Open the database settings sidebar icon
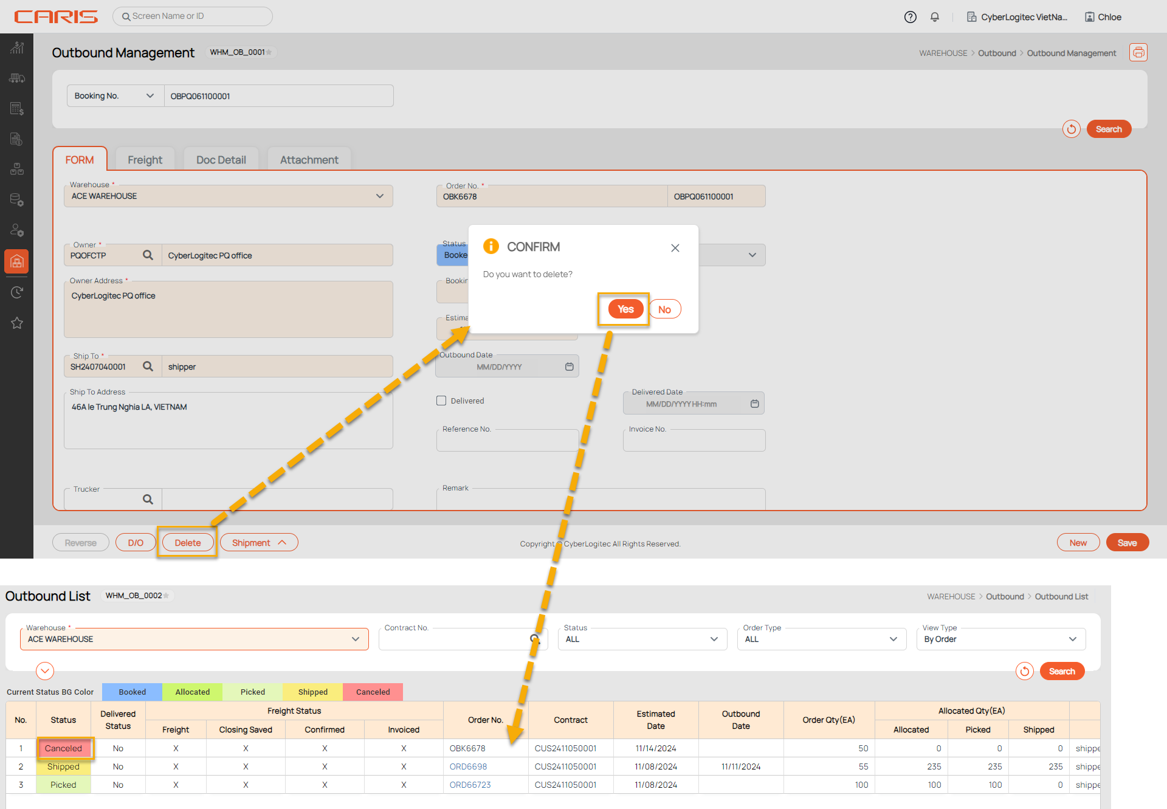Viewport: 1167px width, 809px height. [x=17, y=199]
